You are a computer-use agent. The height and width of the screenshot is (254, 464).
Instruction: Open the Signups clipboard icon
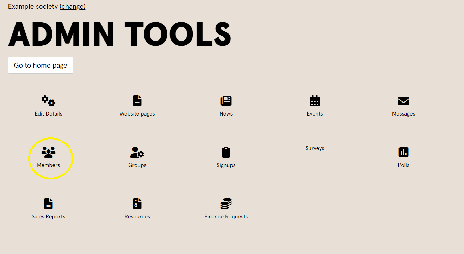[x=226, y=152]
